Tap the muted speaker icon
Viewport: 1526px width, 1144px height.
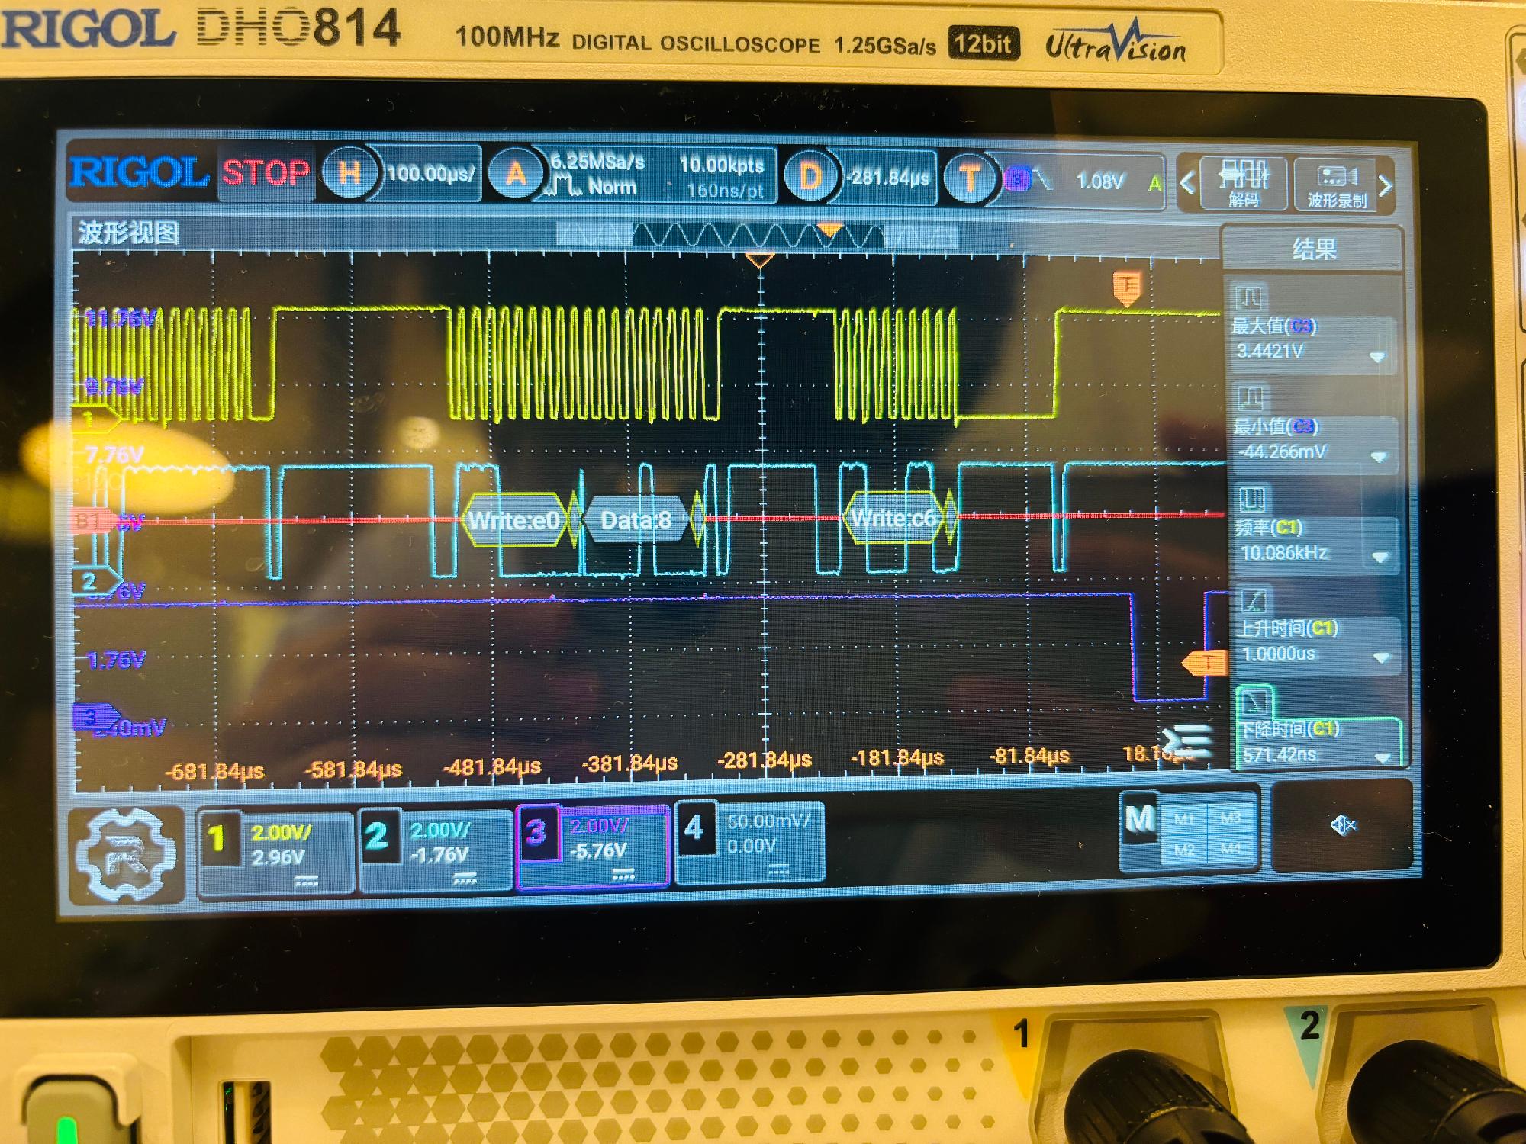pyautogui.click(x=1342, y=824)
